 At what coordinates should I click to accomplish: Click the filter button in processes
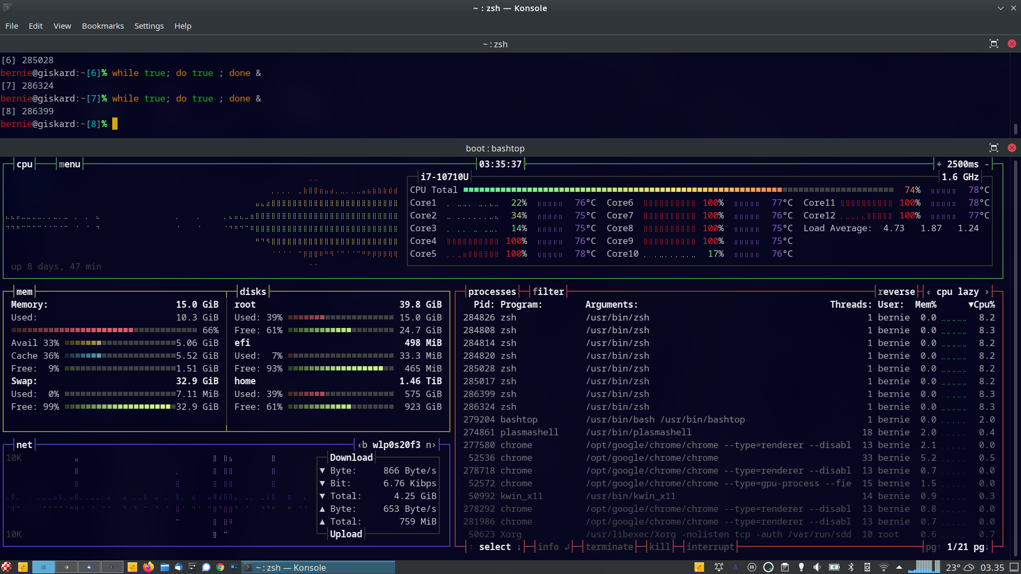(x=548, y=292)
